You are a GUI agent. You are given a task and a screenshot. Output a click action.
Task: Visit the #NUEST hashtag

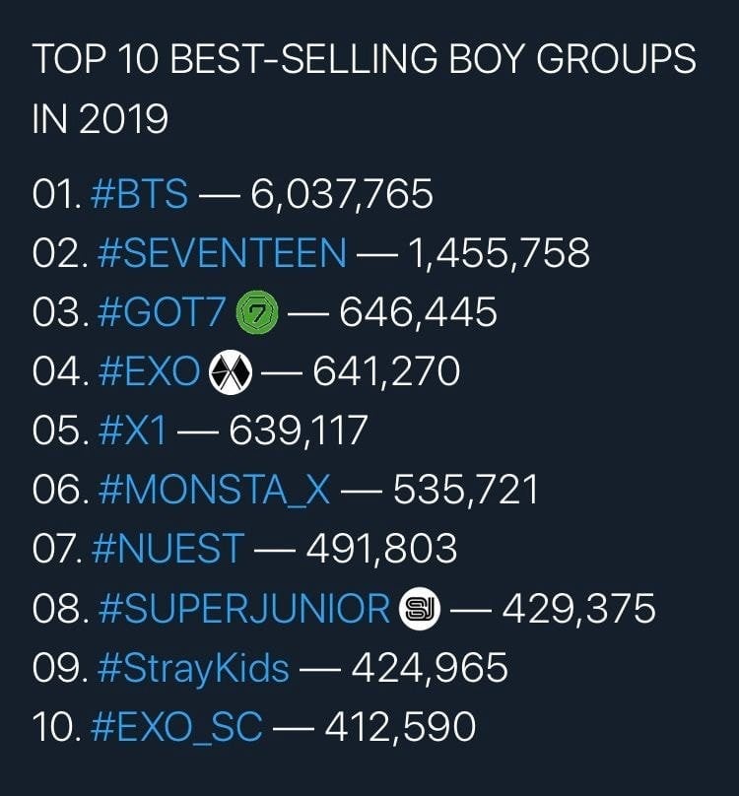pos(168,550)
